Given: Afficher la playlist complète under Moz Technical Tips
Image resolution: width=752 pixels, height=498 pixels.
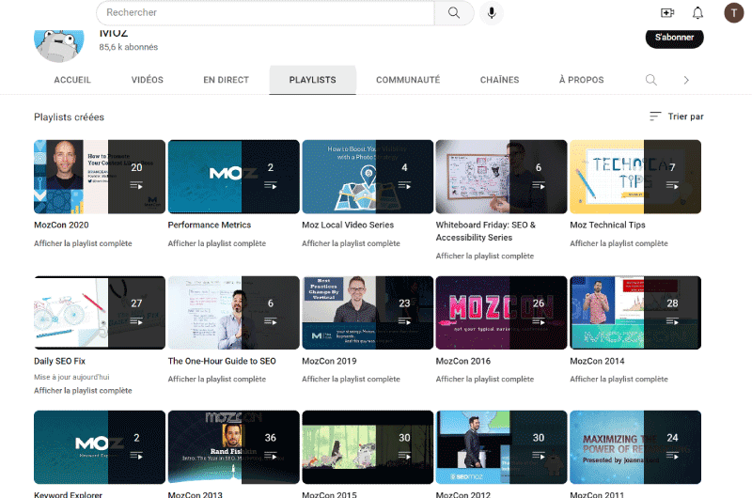Looking at the screenshot, I should [x=619, y=243].
